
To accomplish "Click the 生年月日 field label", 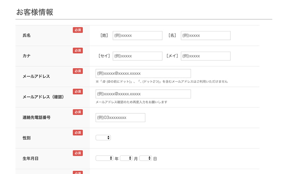I will click(30, 159).
